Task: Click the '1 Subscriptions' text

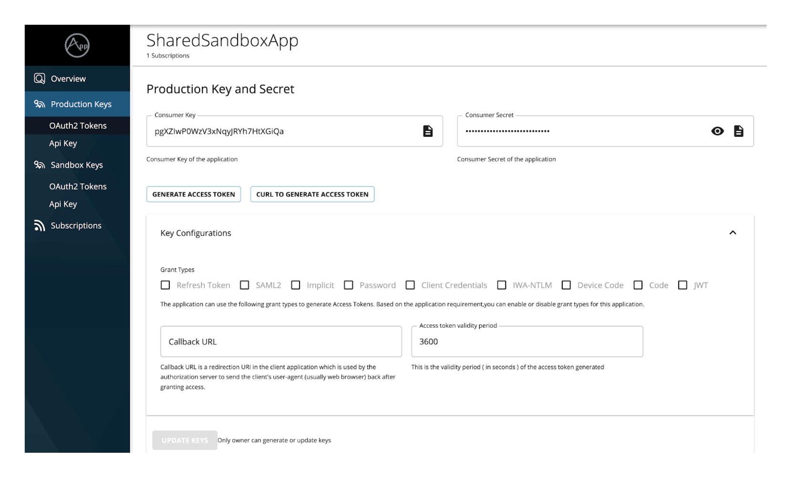Action: pos(168,55)
